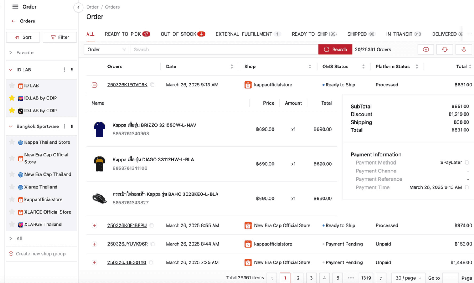
Task: Click the Filter button
Action: click(60, 37)
